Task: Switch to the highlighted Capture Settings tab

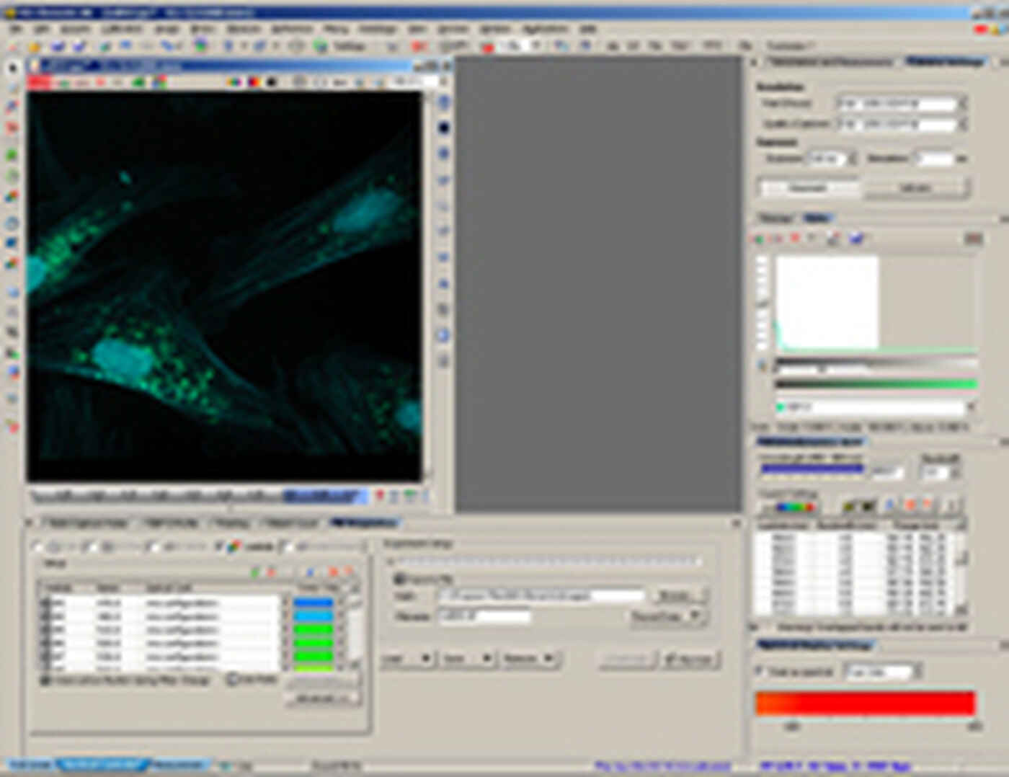Action: (x=944, y=62)
